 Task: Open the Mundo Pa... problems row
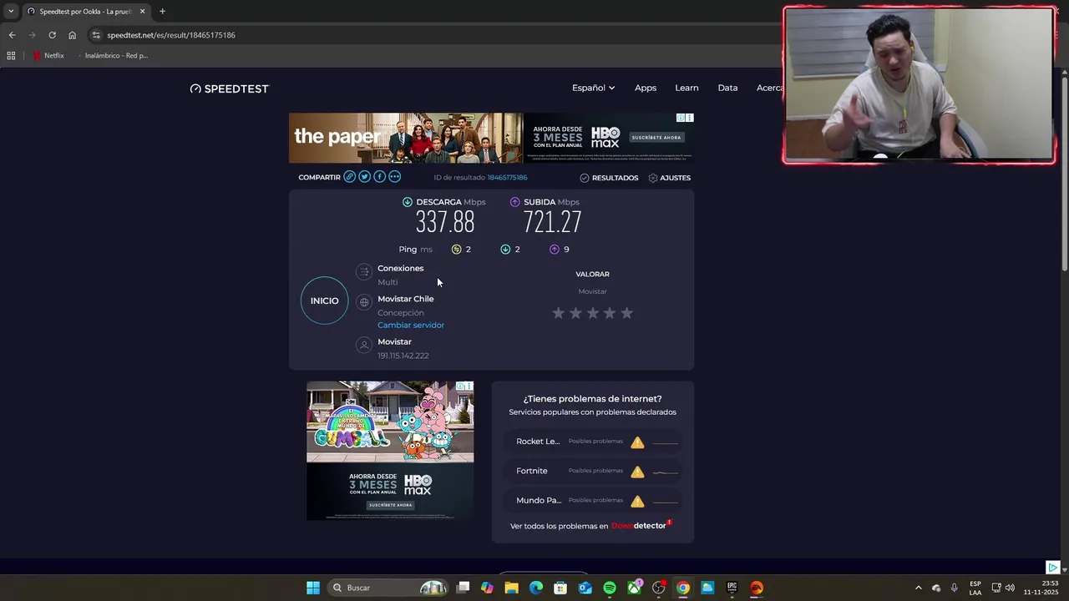point(593,501)
